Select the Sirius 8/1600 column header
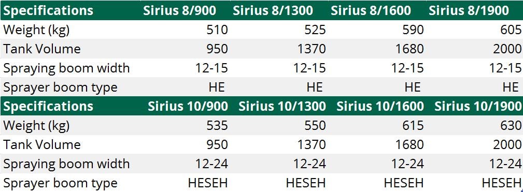This screenshot has width=523, height=192. [x=371, y=11]
